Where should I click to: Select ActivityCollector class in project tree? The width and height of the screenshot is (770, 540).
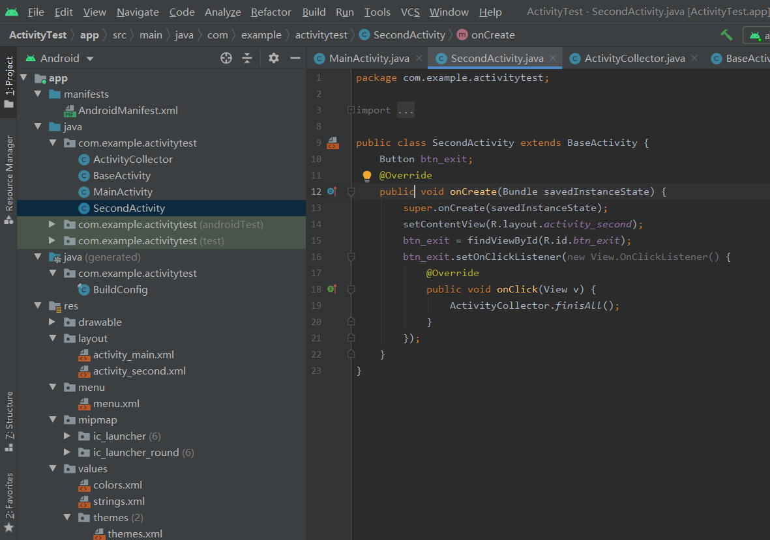tap(132, 160)
